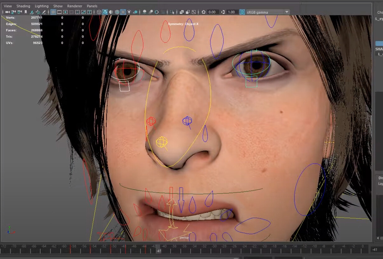Expand the Channel Box panel

381,12
